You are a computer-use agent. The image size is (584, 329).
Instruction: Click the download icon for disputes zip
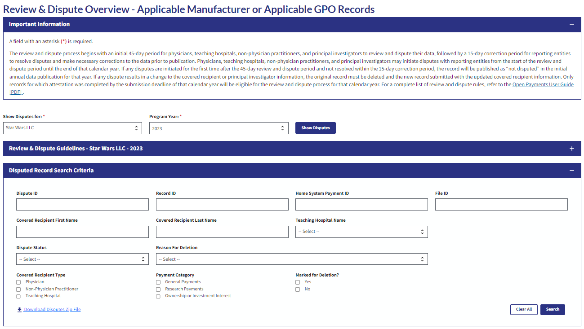coord(19,310)
